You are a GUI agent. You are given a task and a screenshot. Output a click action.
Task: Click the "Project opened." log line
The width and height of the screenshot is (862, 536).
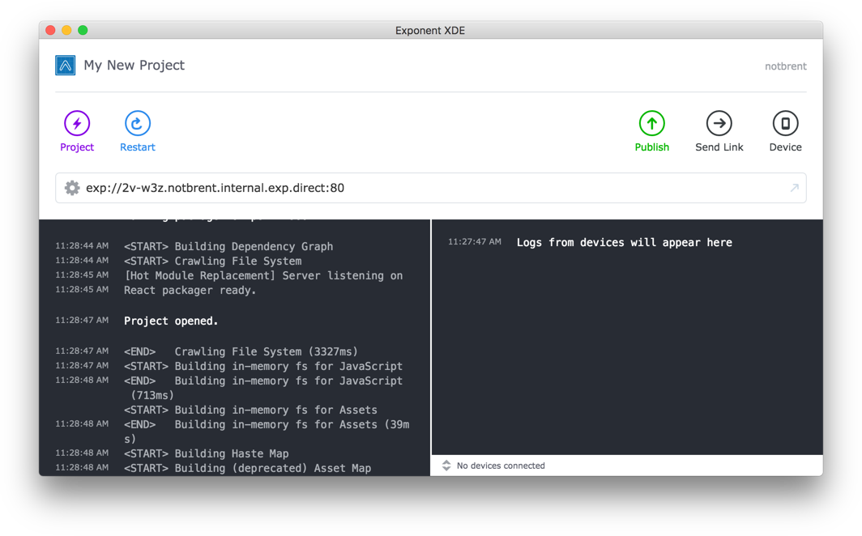[171, 321]
